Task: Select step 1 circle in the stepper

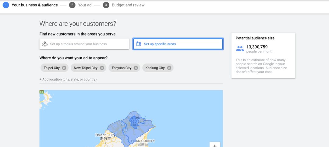Action: click(x=6, y=5)
